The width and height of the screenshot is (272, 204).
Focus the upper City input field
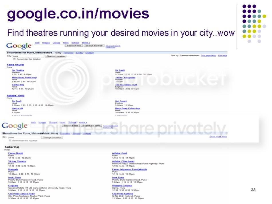(28, 56)
